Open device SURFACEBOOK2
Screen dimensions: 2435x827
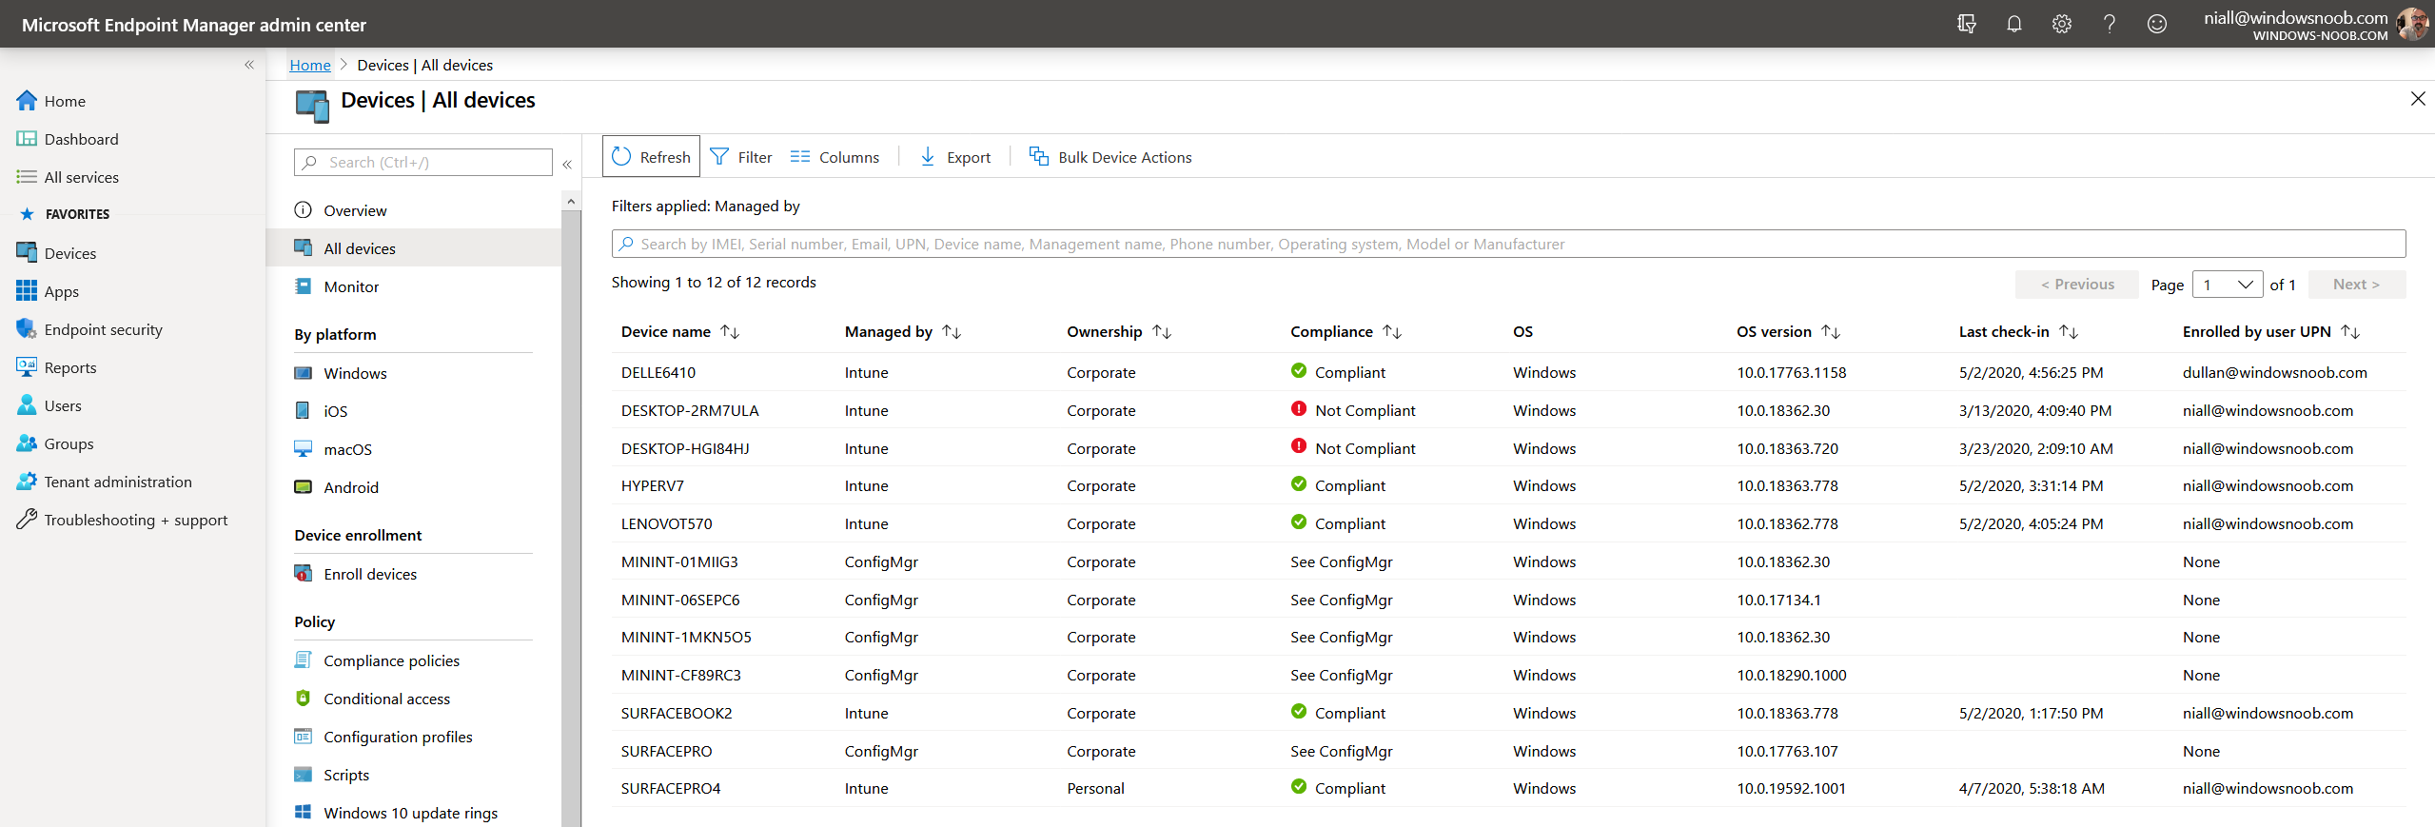[x=677, y=714]
